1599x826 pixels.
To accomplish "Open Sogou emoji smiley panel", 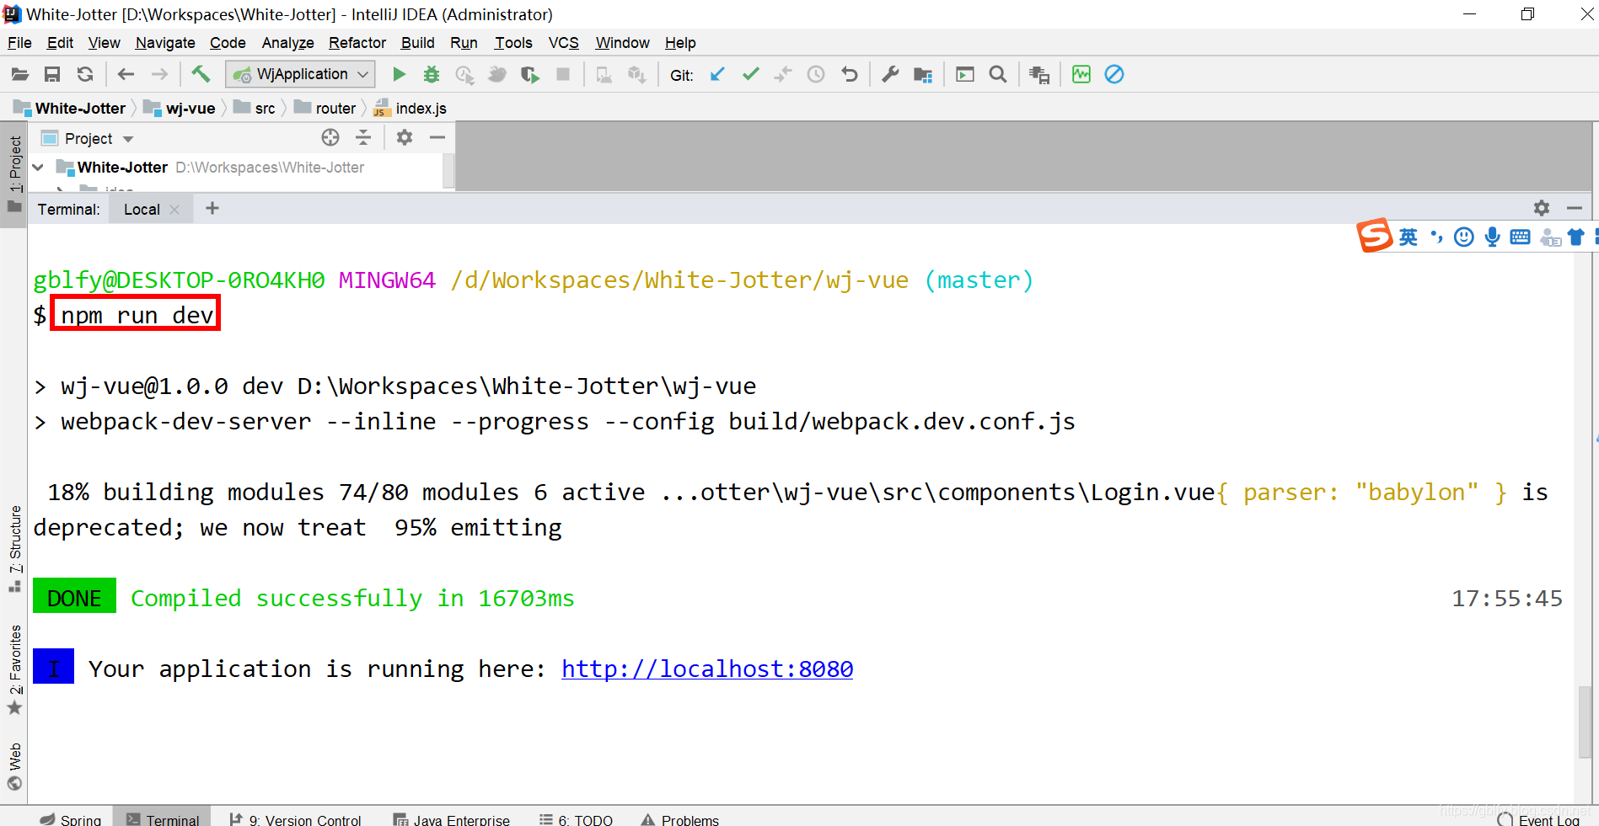I will tap(1464, 237).
